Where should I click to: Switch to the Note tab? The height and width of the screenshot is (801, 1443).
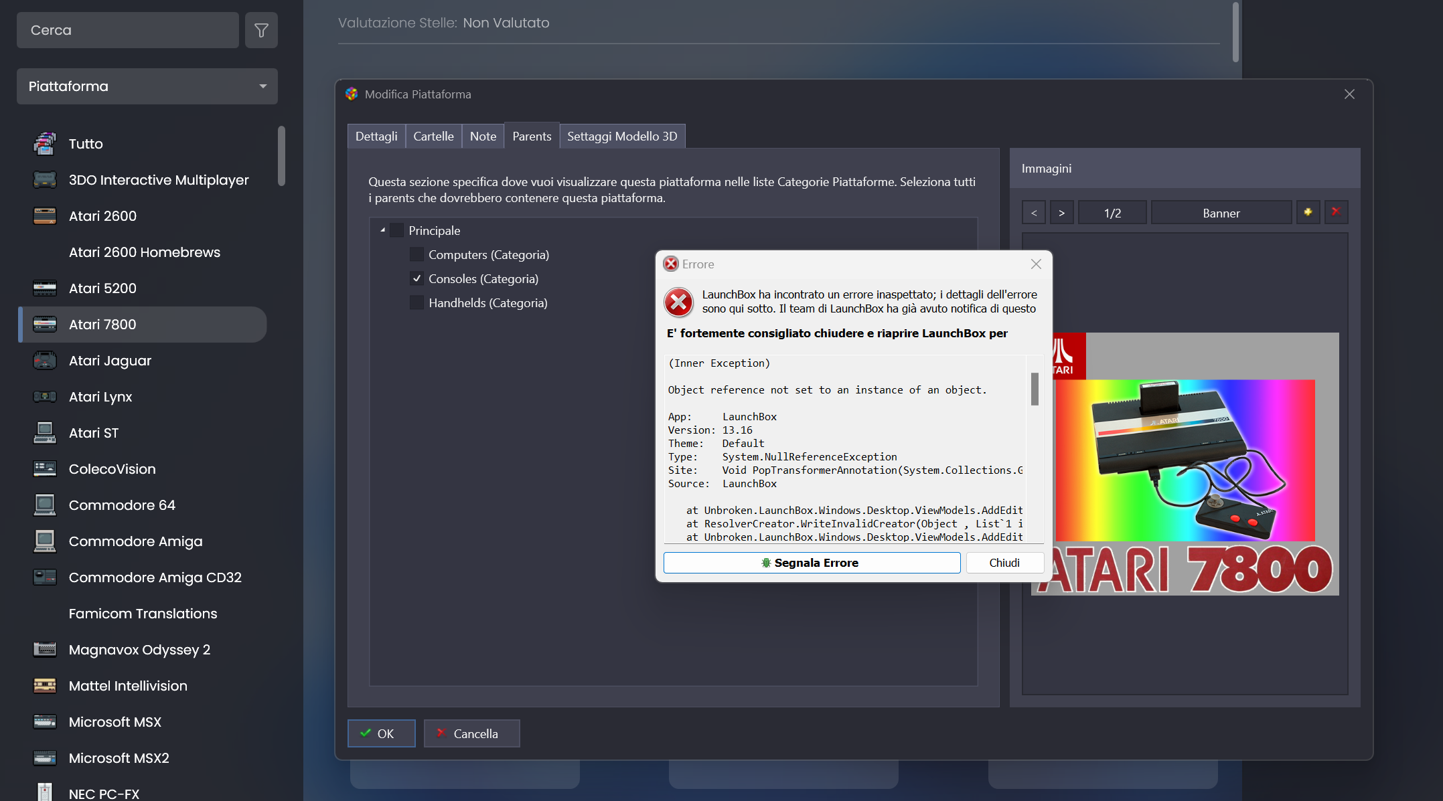coord(483,137)
